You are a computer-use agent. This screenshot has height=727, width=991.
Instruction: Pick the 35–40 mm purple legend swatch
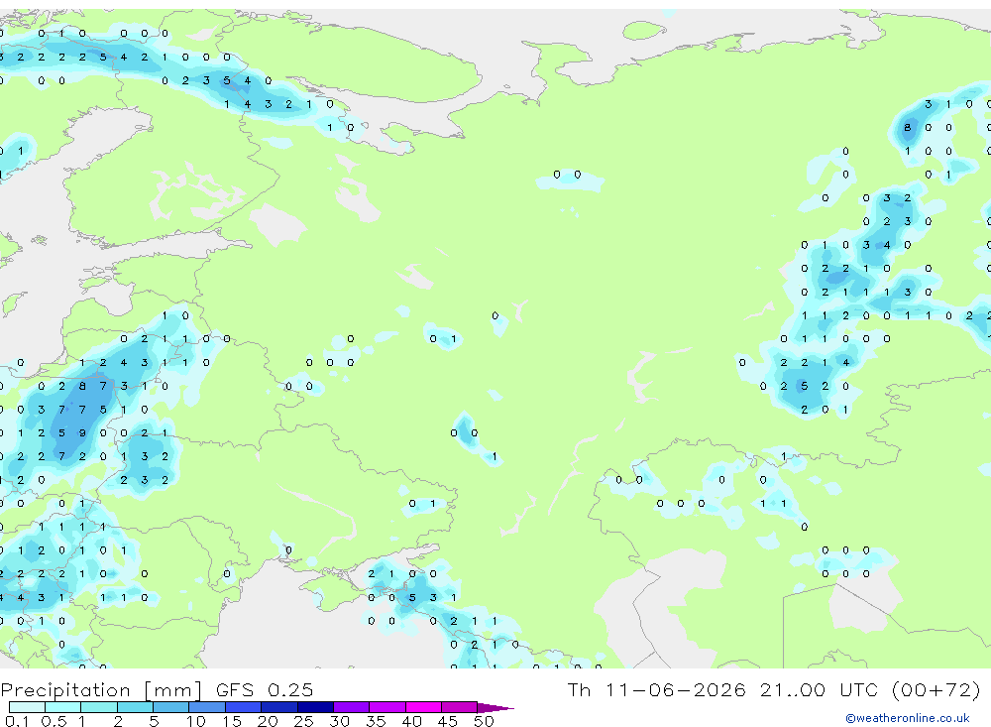tap(386, 707)
